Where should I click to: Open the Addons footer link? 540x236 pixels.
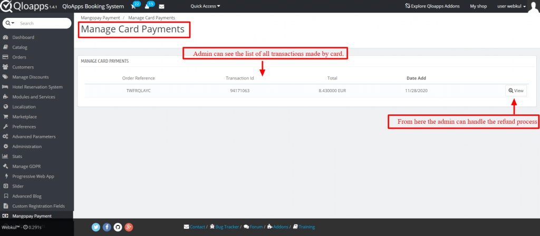278,227
